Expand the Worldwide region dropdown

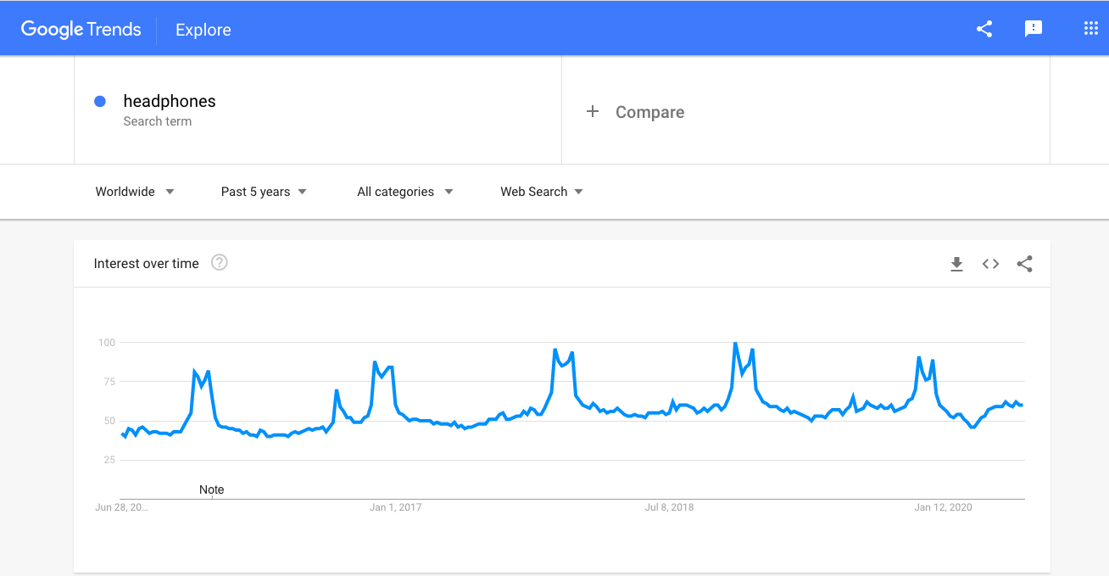tap(135, 192)
